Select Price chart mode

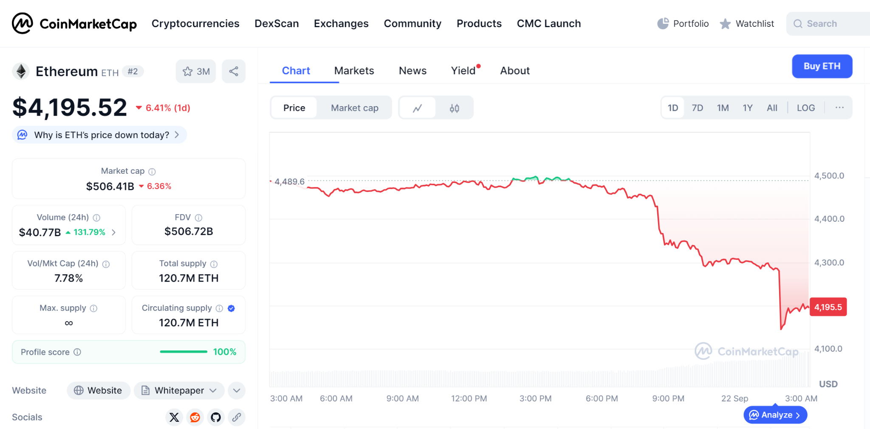point(294,108)
